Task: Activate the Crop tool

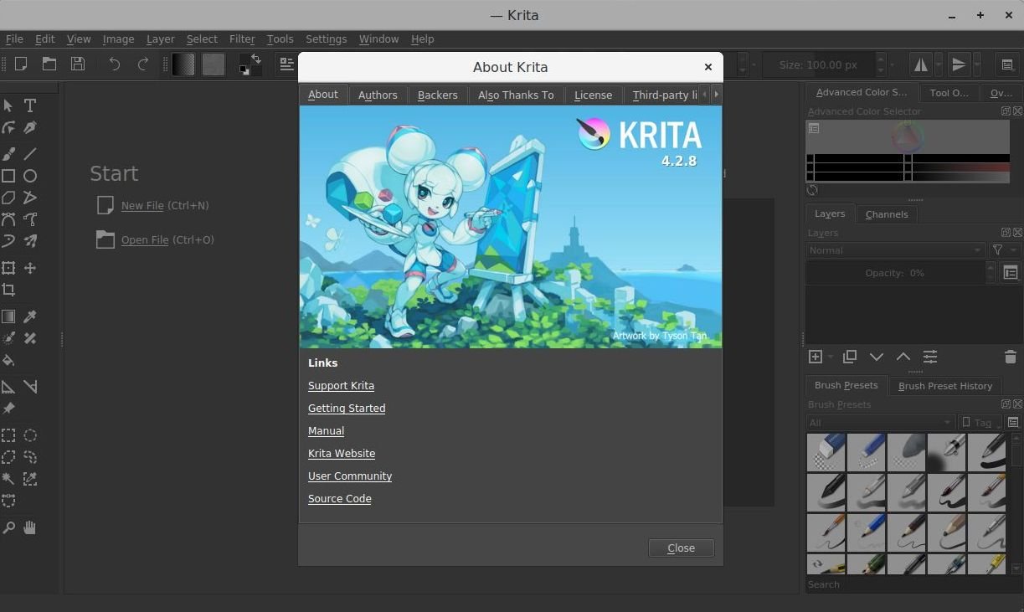Action: point(9,290)
